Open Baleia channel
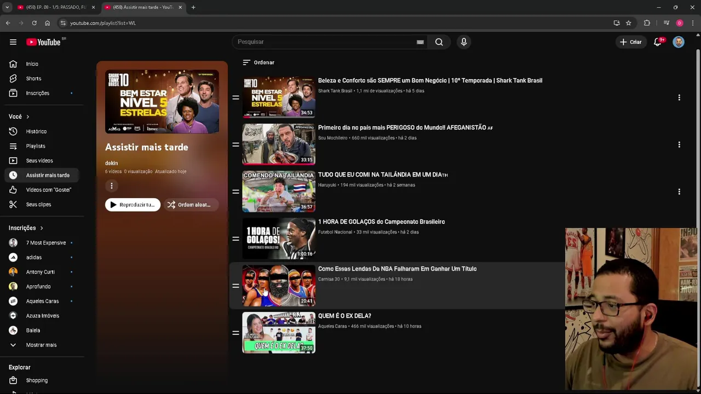 point(42,331)
